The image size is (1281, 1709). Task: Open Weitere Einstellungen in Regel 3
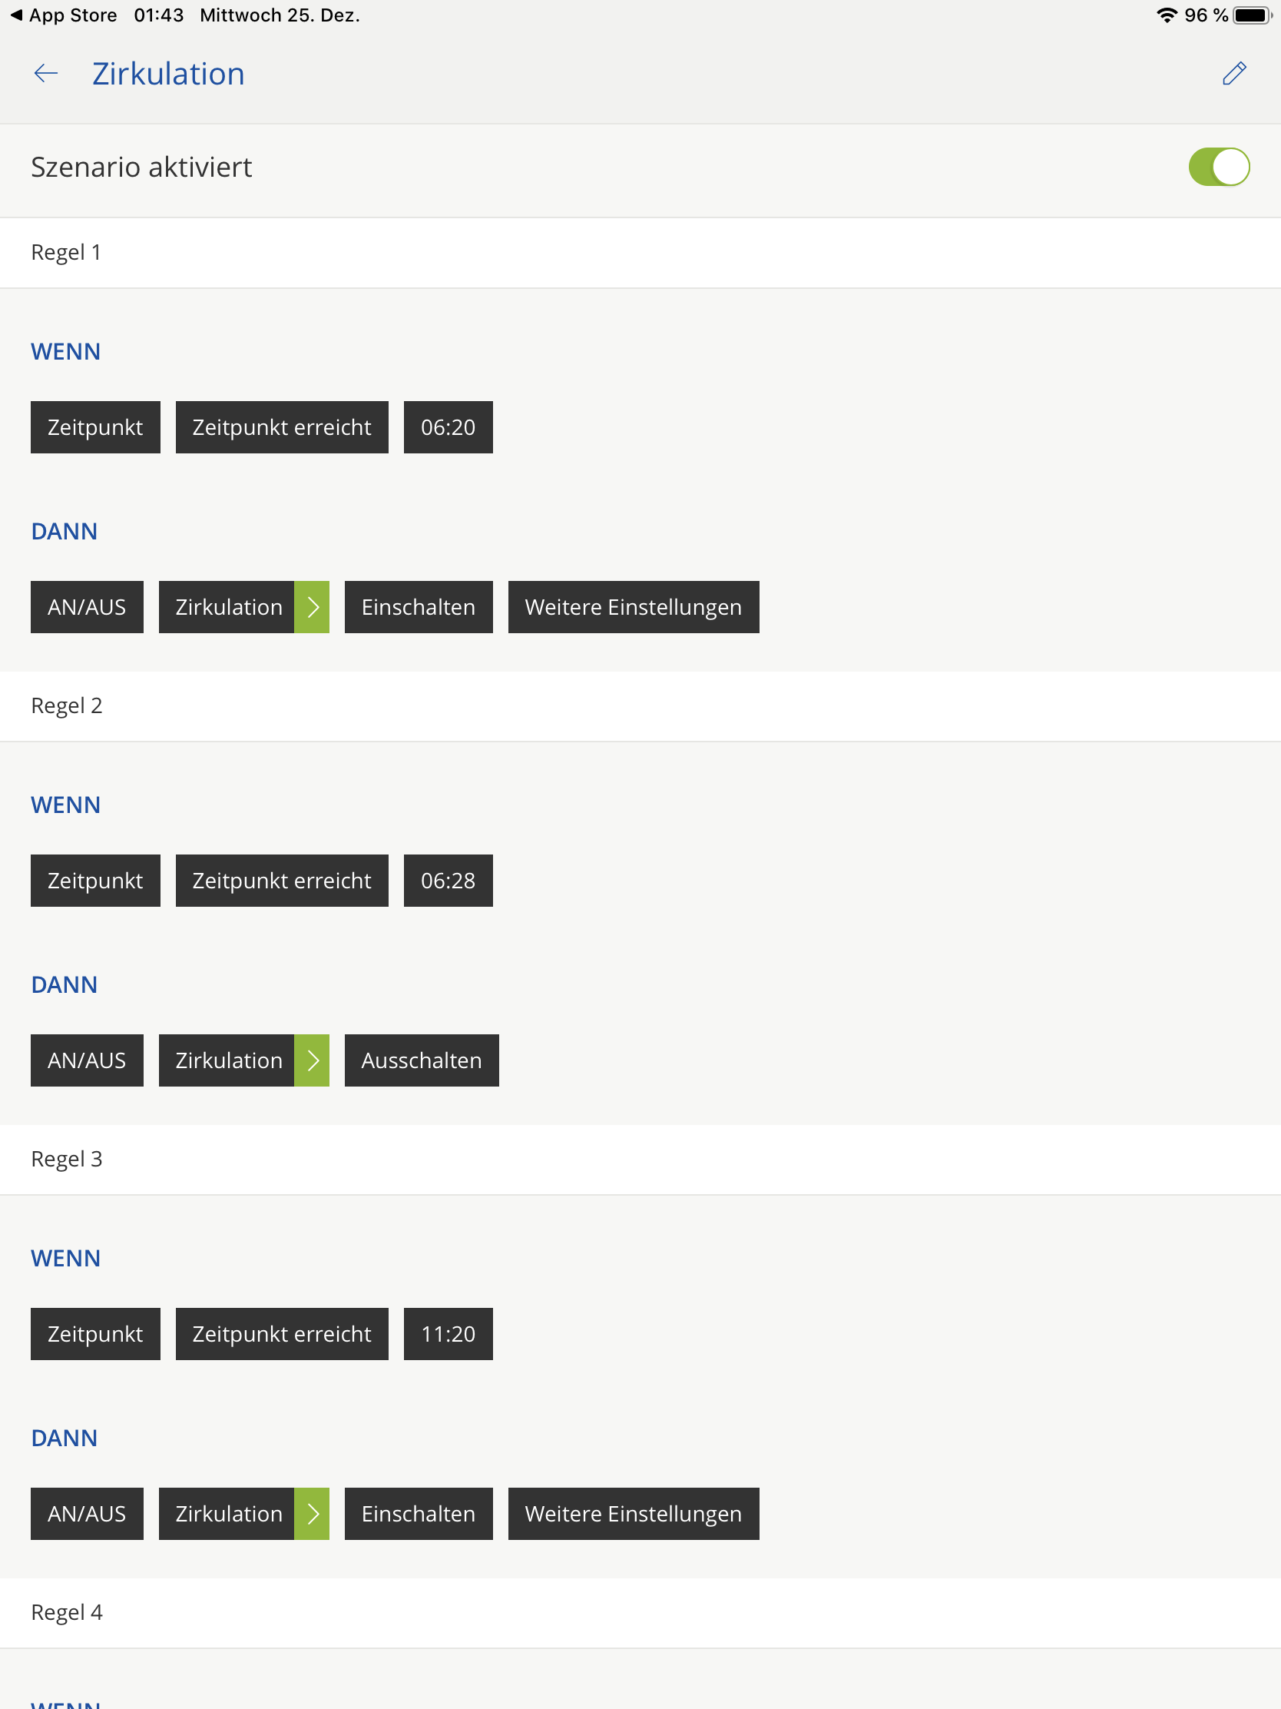[633, 1514]
